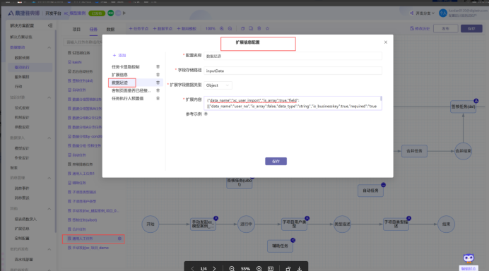The height and width of the screenshot is (271, 489).
Task: Switch to the 数据 tab
Action: 110,29
